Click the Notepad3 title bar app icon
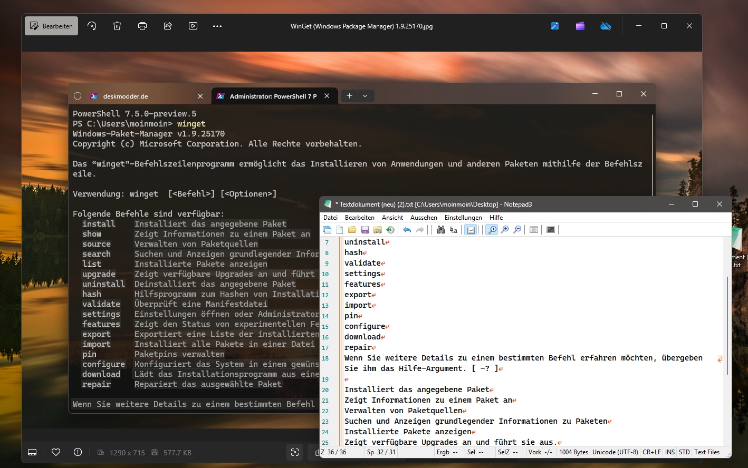This screenshot has height=468, width=748. pos(328,204)
